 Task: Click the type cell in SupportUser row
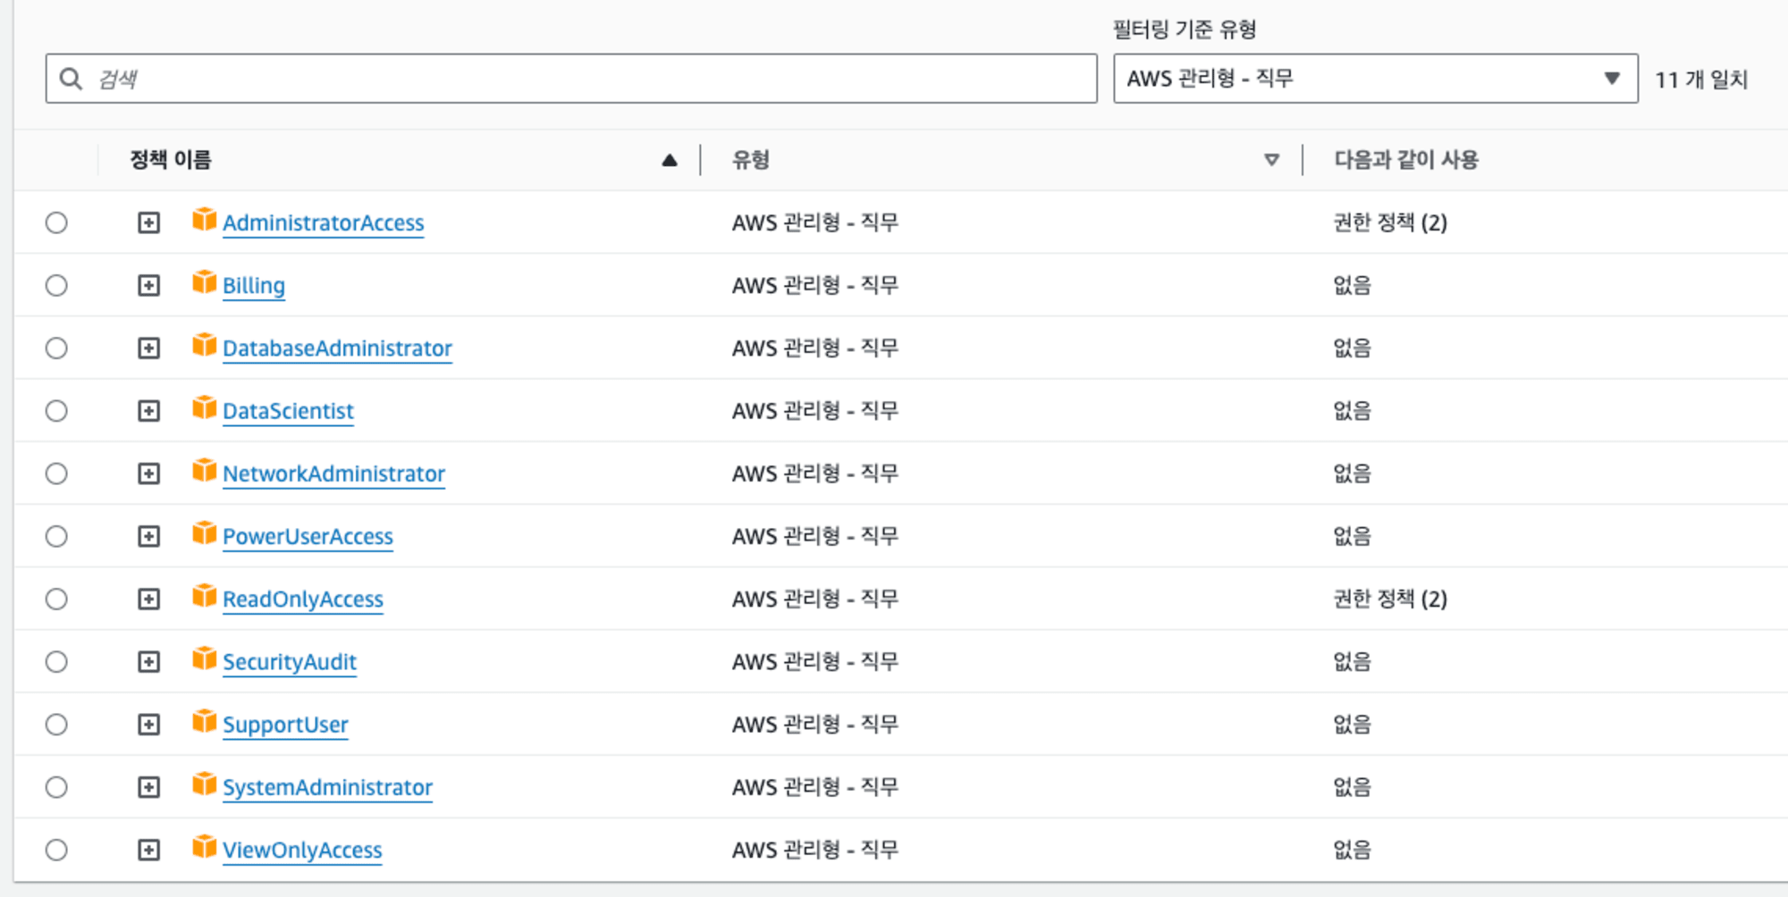[x=814, y=725]
